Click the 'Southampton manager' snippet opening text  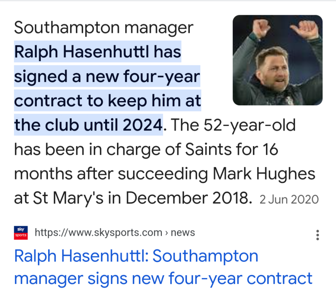tap(104, 27)
